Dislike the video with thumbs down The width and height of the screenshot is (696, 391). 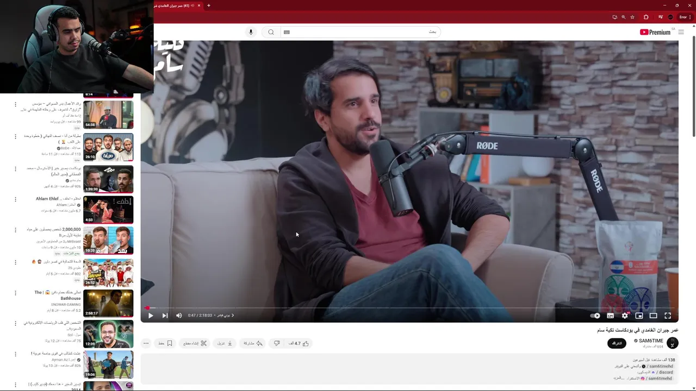click(x=277, y=343)
